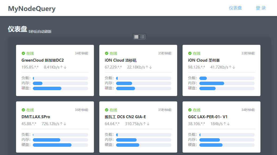
Task: Click the GGC LAX-PER-01- V1 server card title
Action: [208, 117]
